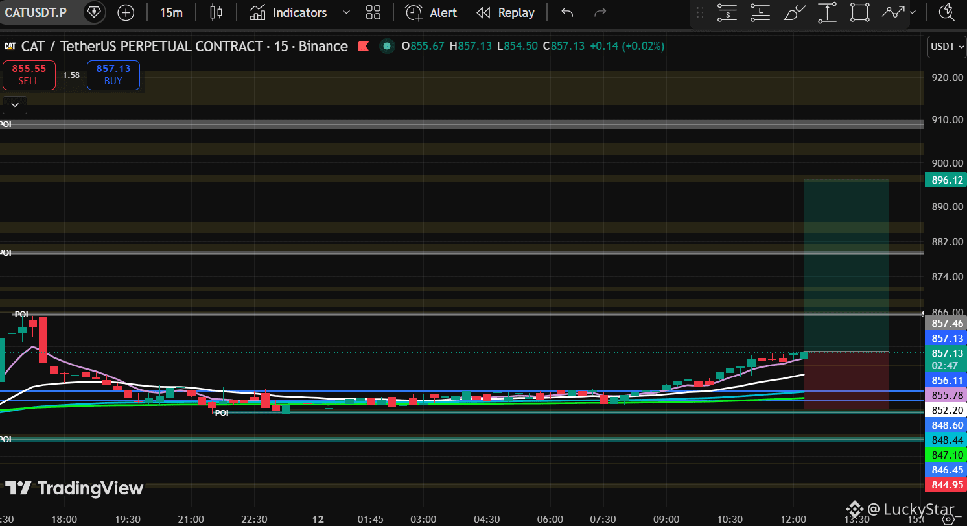Click the 12 date label on time axis
This screenshot has width=967, height=526.
coord(318,519)
